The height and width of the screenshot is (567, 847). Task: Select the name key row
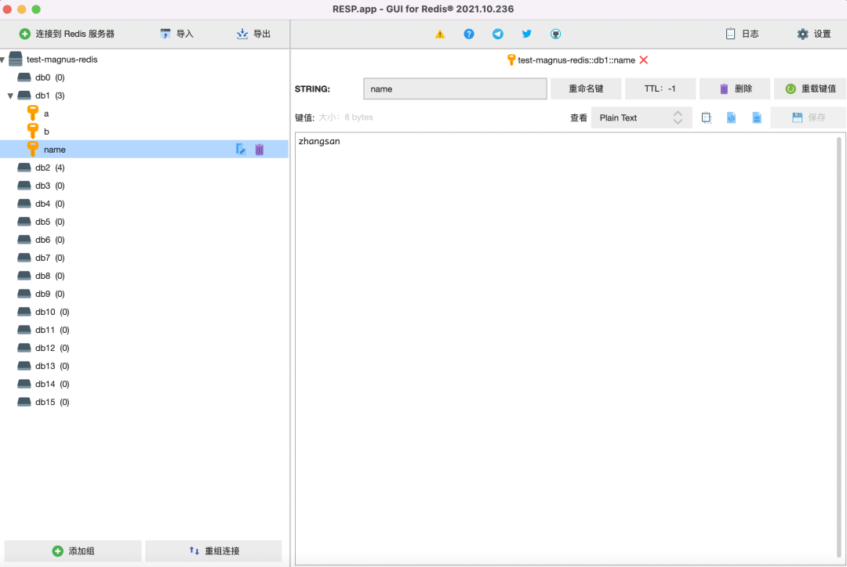tap(144, 150)
